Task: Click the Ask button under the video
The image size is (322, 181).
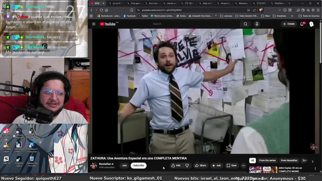Action: tap(216, 165)
